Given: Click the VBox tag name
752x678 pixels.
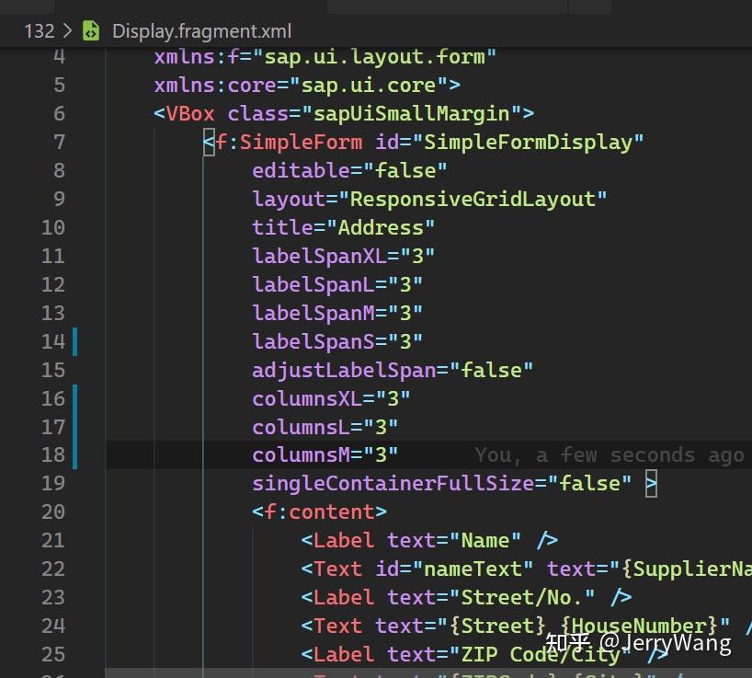Looking at the screenshot, I should (190, 114).
